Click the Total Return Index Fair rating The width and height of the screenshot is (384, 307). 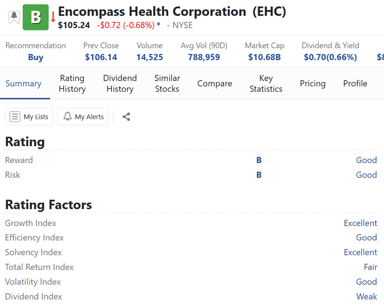point(370,267)
